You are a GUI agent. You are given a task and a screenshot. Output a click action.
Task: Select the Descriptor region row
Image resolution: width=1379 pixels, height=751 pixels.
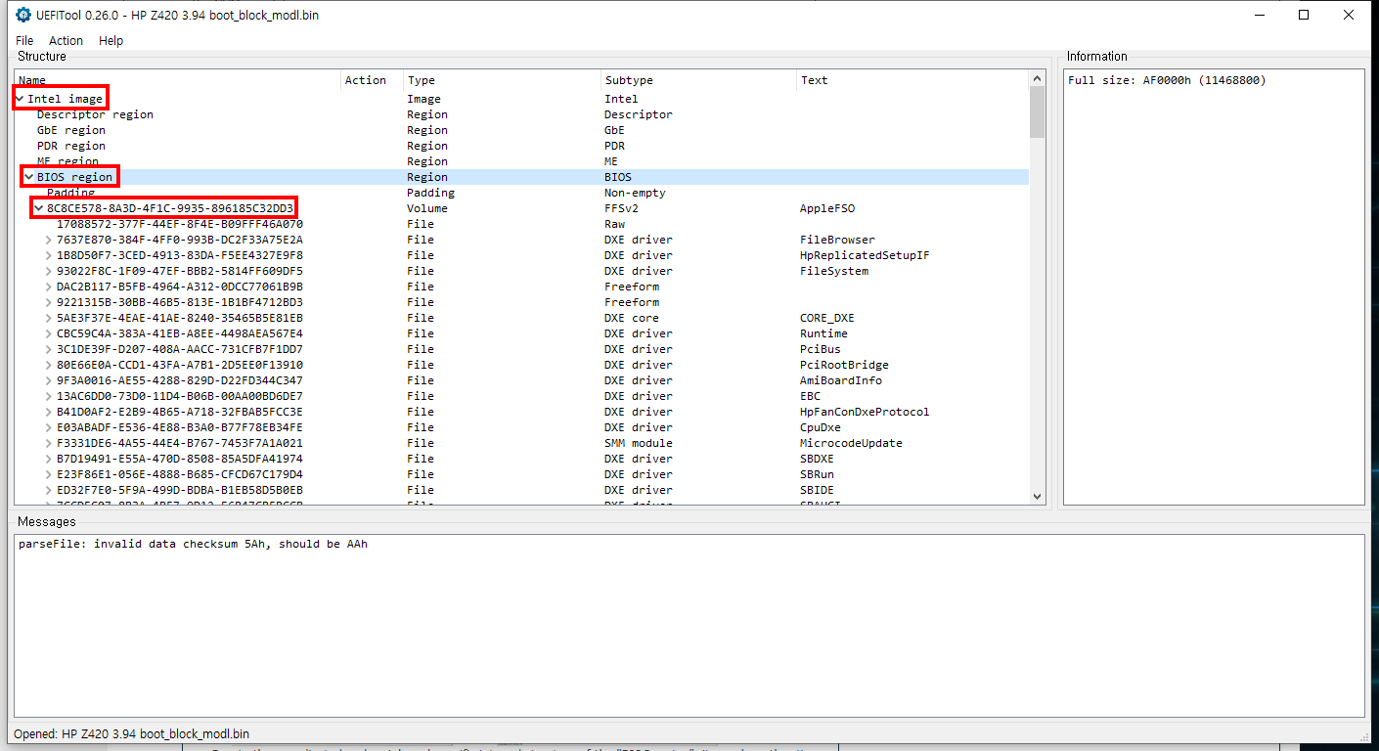point(521,114)
